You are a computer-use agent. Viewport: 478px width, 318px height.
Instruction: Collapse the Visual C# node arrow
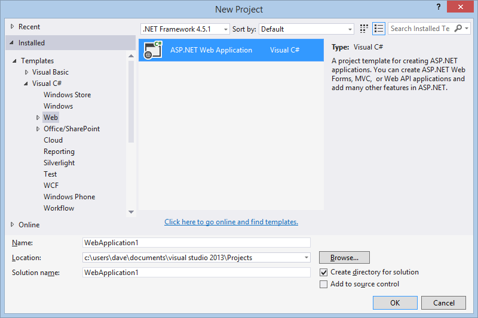pyautogui.click(x=26, y=84)
